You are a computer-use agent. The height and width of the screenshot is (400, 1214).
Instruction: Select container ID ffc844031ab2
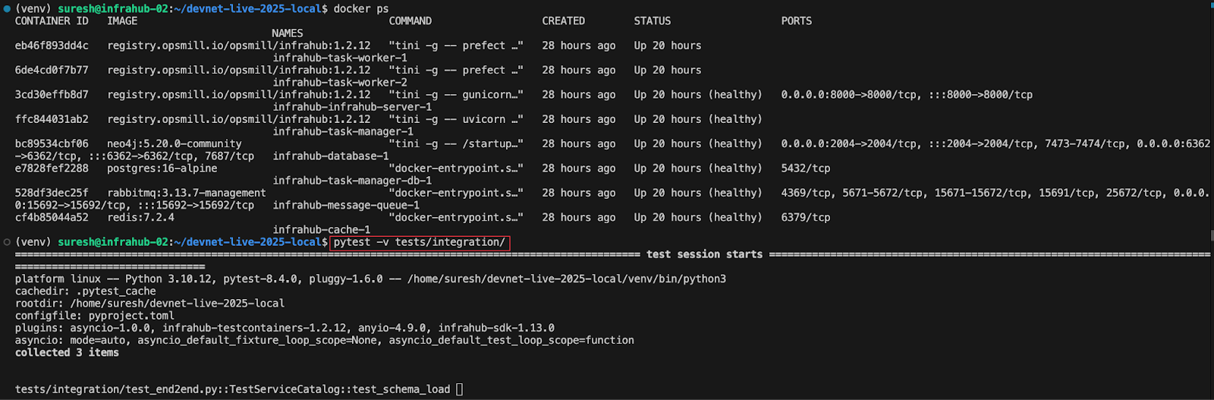click(52, 119)
